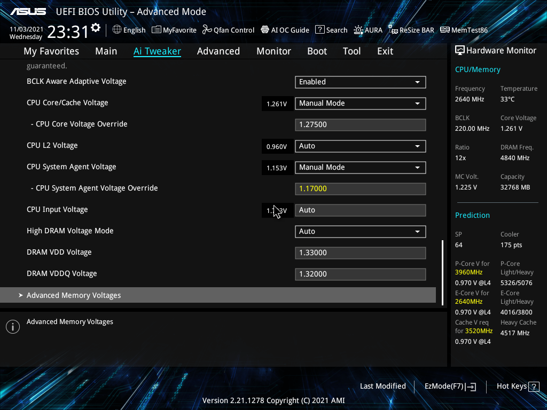Screen dimensions: 547x410
Task: Open the Advanced tab
Action: (x=218, y=51)
